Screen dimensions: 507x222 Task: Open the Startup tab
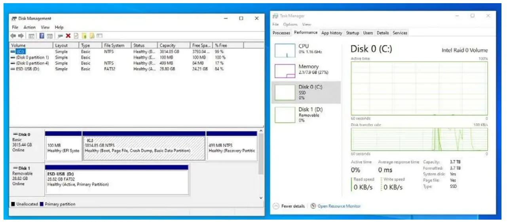point(353,33)
